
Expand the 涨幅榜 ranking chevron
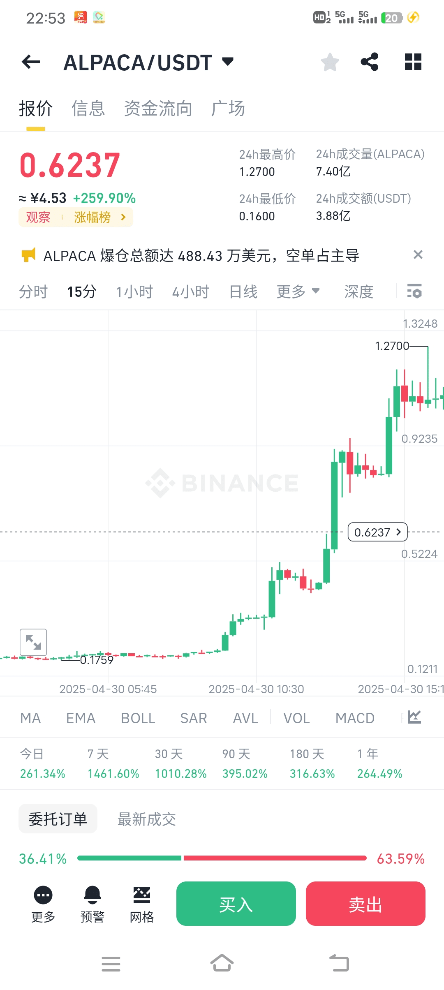click(123, 217)
